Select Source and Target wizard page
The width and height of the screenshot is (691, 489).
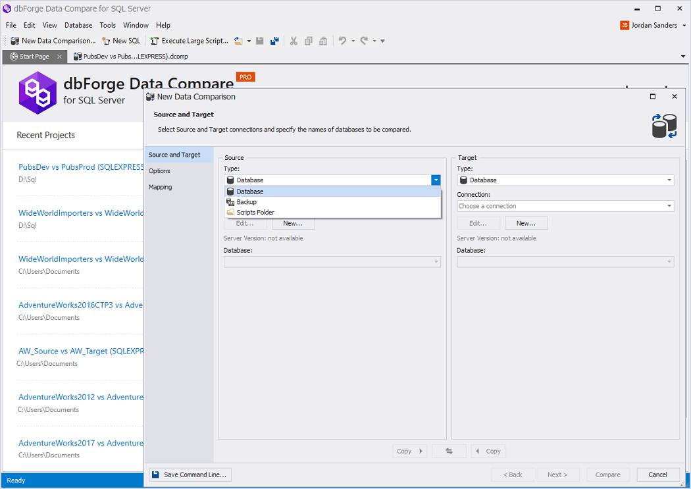pyautogui.click(x=178, y=155)
